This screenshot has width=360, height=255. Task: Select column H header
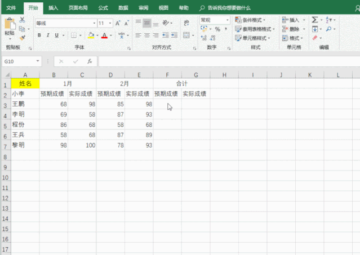pyautogui.click(x=224, y=75)
